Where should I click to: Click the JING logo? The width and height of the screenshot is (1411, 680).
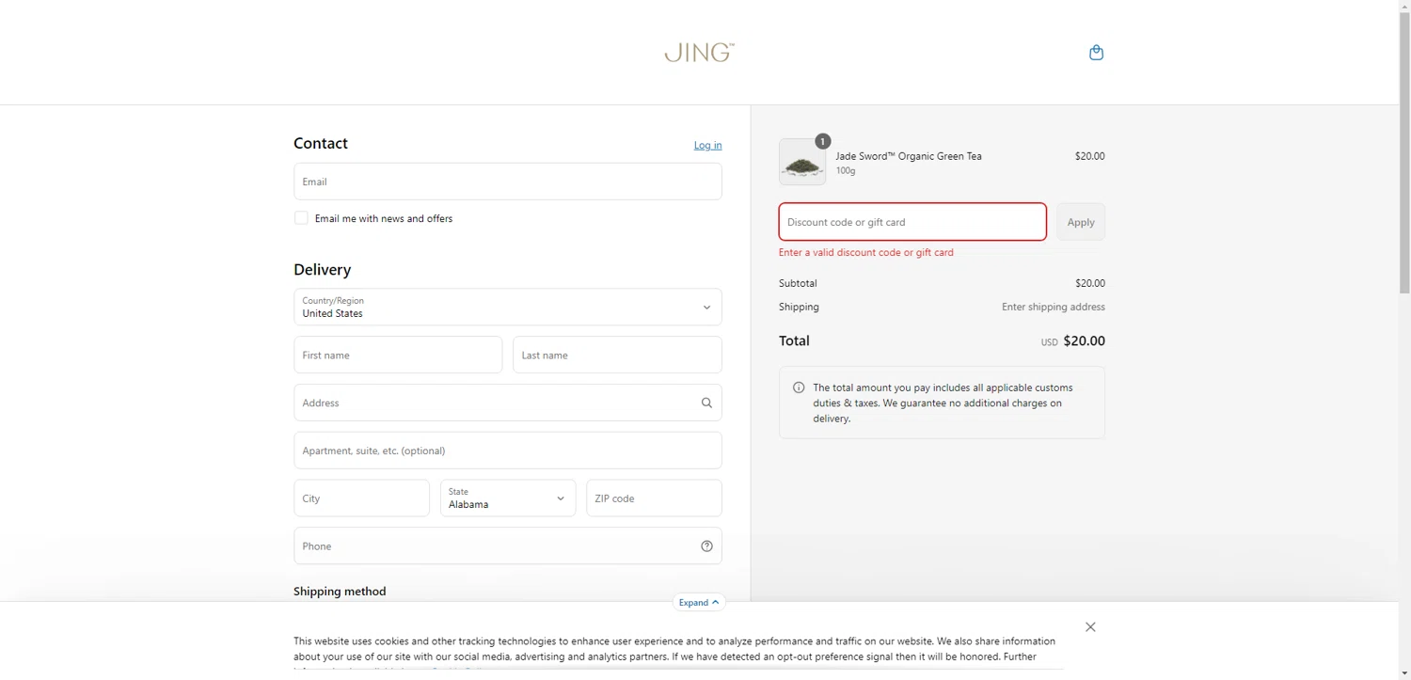699,53
